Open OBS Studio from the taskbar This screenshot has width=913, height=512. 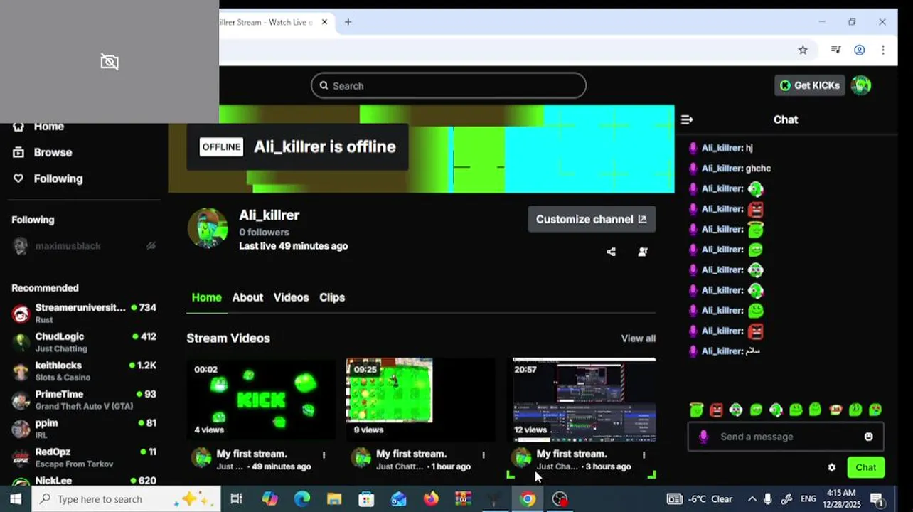click(560, 499)
